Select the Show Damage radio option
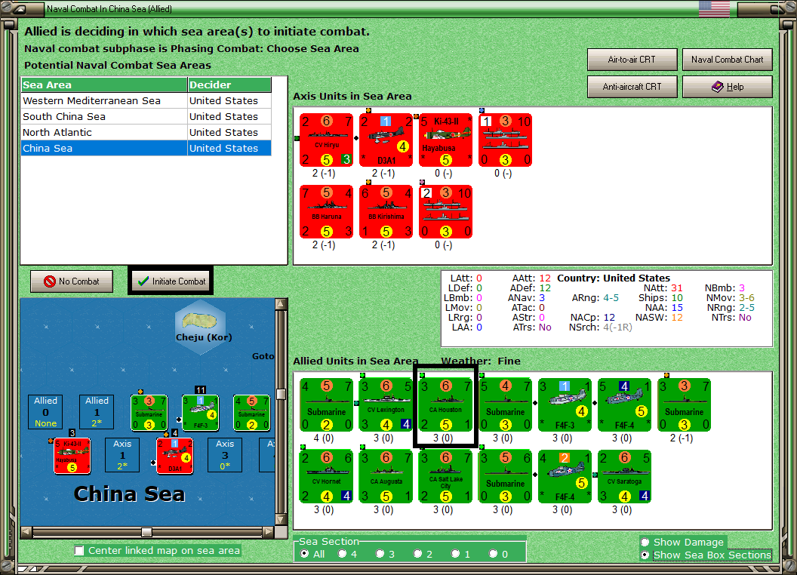The height and width of the screenshot is (575, 797). [x=645, y=542]
